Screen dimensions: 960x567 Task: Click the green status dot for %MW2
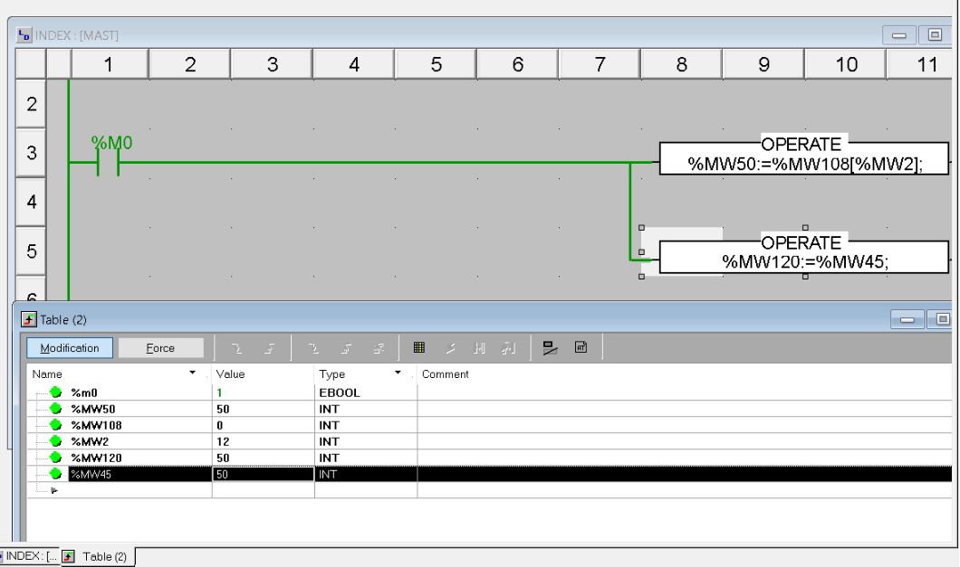[x=56, y=441]
